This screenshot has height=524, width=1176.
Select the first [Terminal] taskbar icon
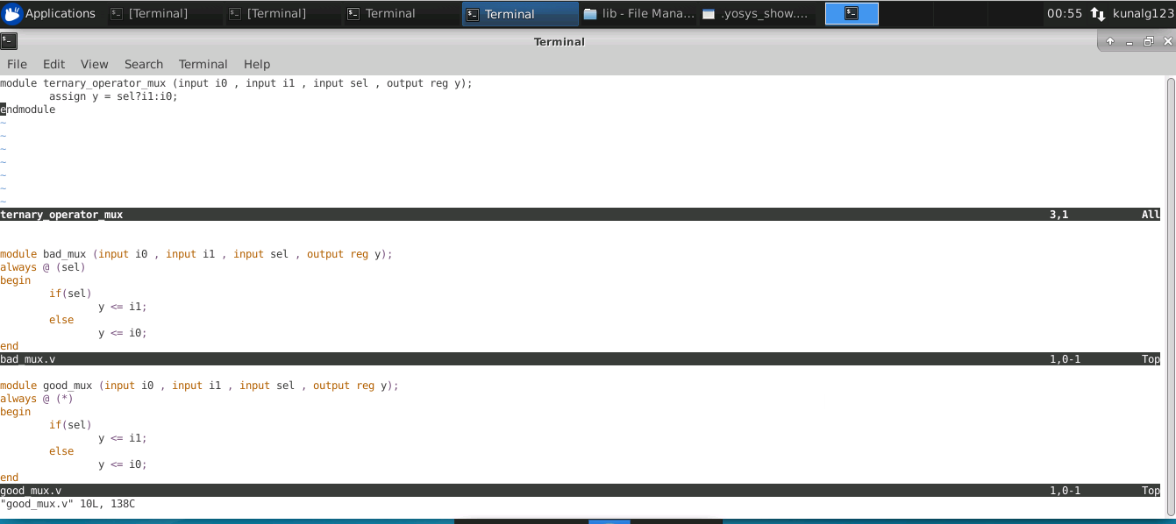point(149,13)
